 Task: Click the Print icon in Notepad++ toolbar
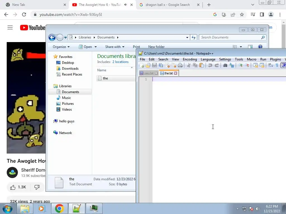[180, 65]
